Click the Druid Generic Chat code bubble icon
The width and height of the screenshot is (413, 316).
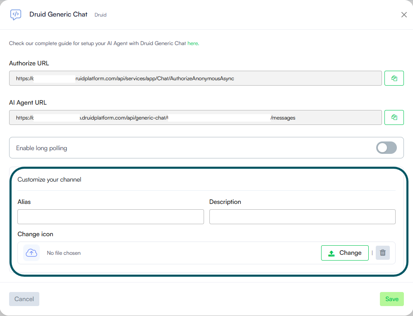pyautogui.click(x=16, y=14)
